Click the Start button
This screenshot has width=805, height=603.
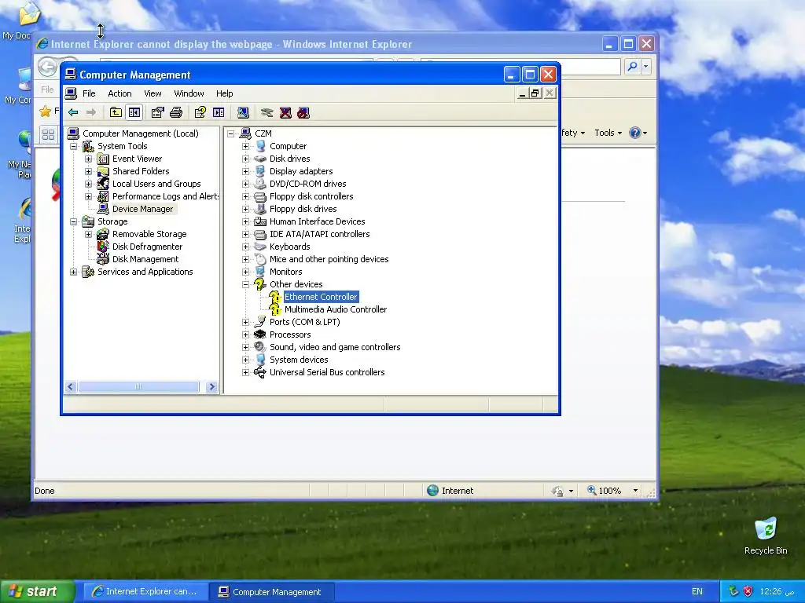[x=36, y=591]
